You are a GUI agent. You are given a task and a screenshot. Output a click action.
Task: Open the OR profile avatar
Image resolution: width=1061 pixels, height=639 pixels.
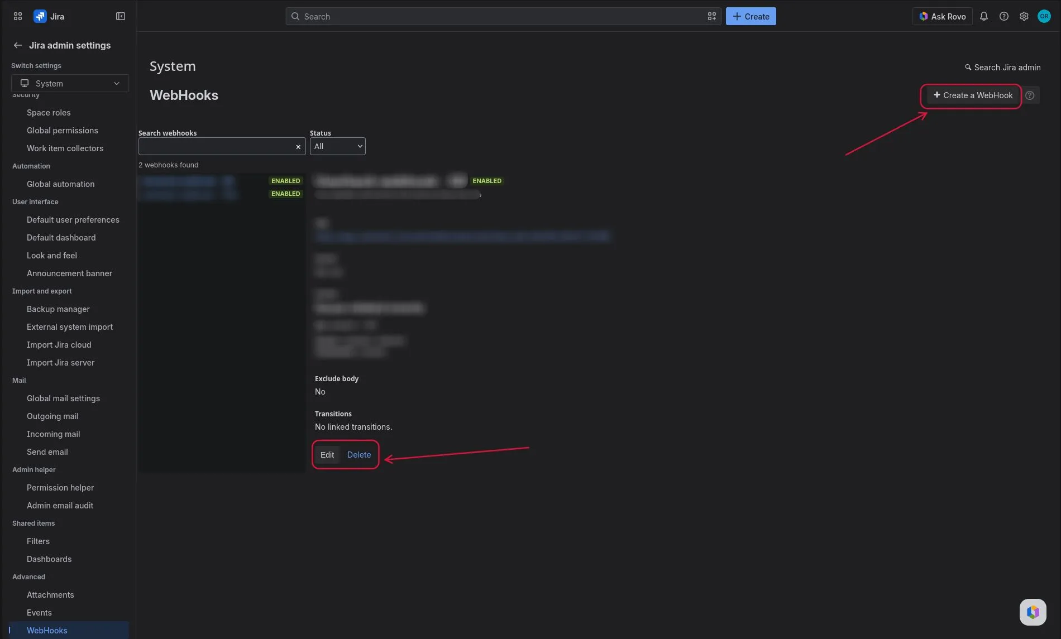click(1044, 16)
